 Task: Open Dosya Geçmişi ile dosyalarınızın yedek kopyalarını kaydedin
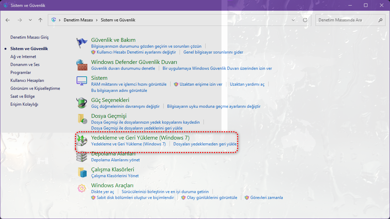click(x=146, y=122)
